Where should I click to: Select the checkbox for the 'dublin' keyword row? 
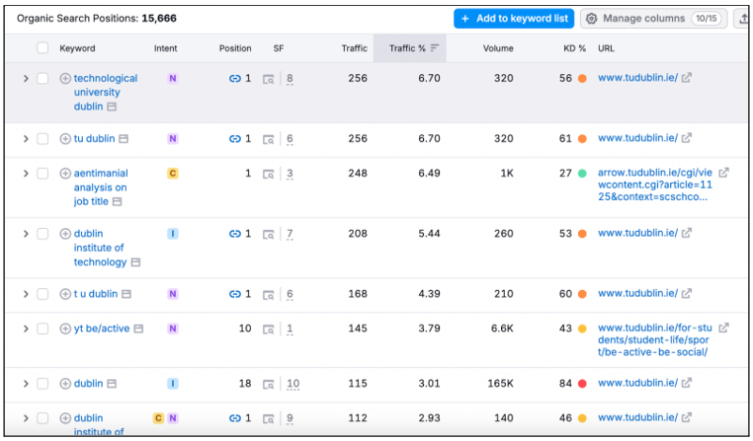point(42,384)
